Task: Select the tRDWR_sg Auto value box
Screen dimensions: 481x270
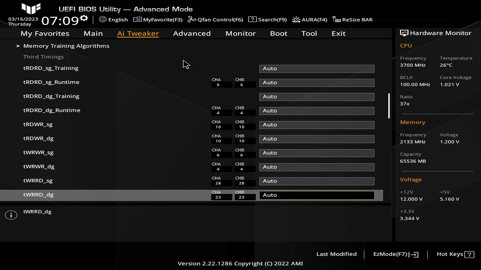Action: tap(317, 125)
